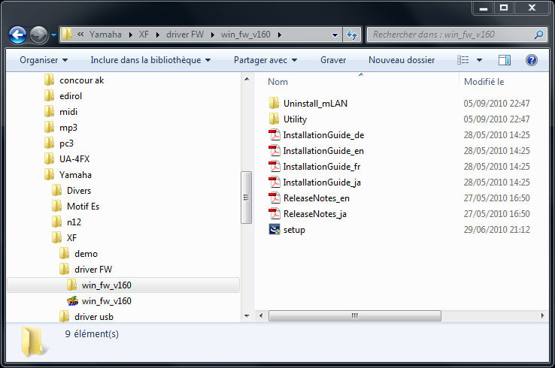Click the UA-4FX folder icon
The image size is (555, 368).
point(49,158)
